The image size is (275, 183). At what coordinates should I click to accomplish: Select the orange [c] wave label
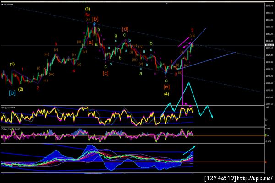[x=105, y=73]
